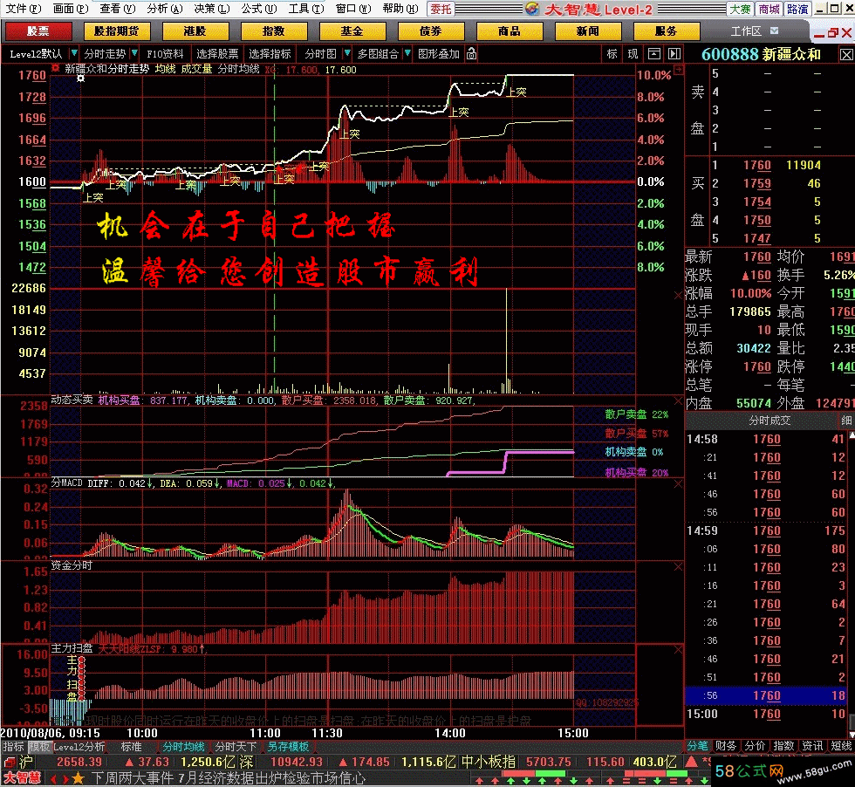Click the 细 detail button in 分时成交 header

click(x=846, y=421)
